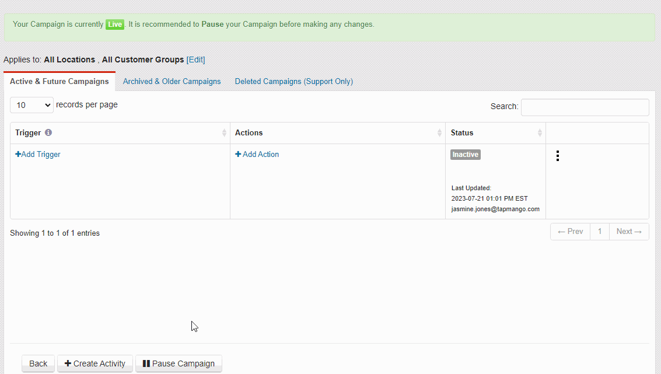Click the sort arrows on the Status column
This screenshot has height=374, width=661.
point(540,132)
